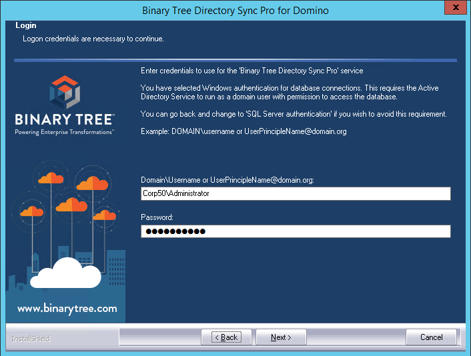Focus the Domain\Username input field
The width and height of the screenshot is (471, 356).
click(296, 193)
